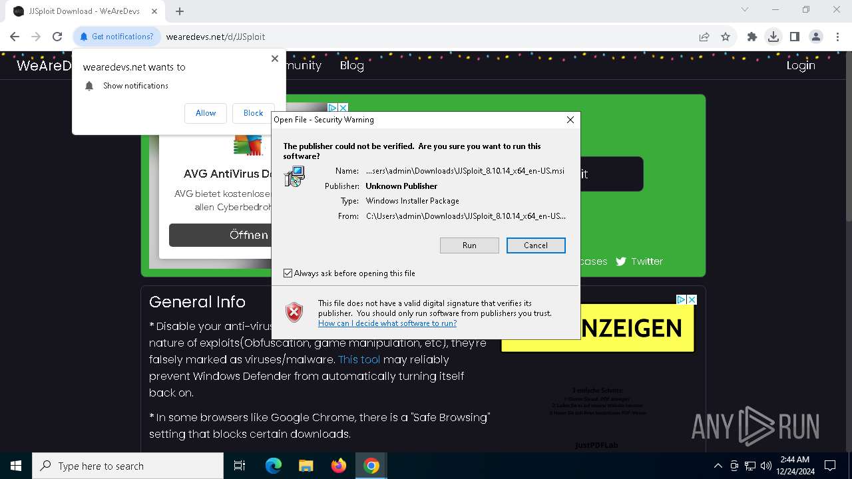
Task: Click the installer package icon in dialog
Action: [x=294, y=176]
